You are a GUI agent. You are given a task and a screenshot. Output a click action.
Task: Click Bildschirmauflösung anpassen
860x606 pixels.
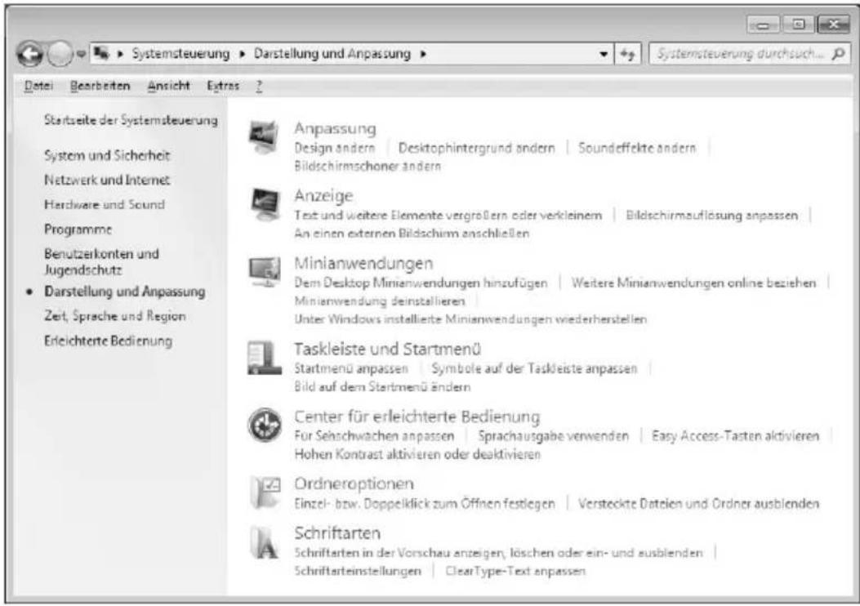[712, 215]
